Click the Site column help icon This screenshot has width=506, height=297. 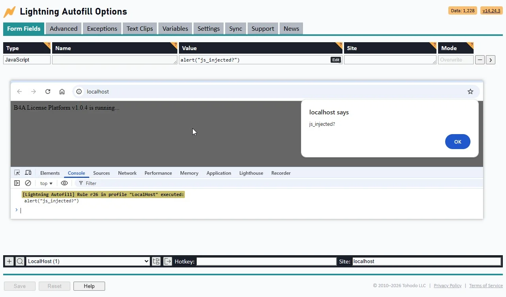pyautogui.click(x=434, y=44)
